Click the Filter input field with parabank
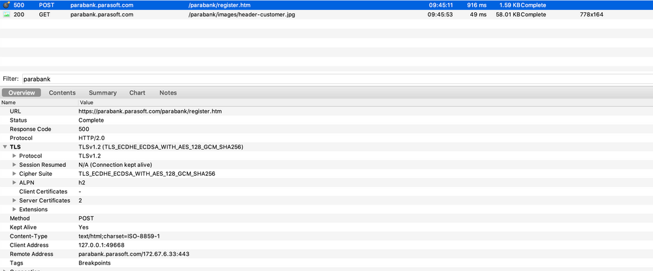Image resolution: width=653 pixels, height=271 pixels. (336, 79)
